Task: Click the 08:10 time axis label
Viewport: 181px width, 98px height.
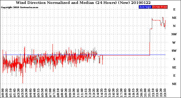Action: (x=58, y=93)
